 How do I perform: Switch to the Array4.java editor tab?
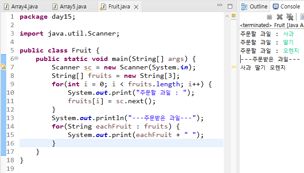21,7
